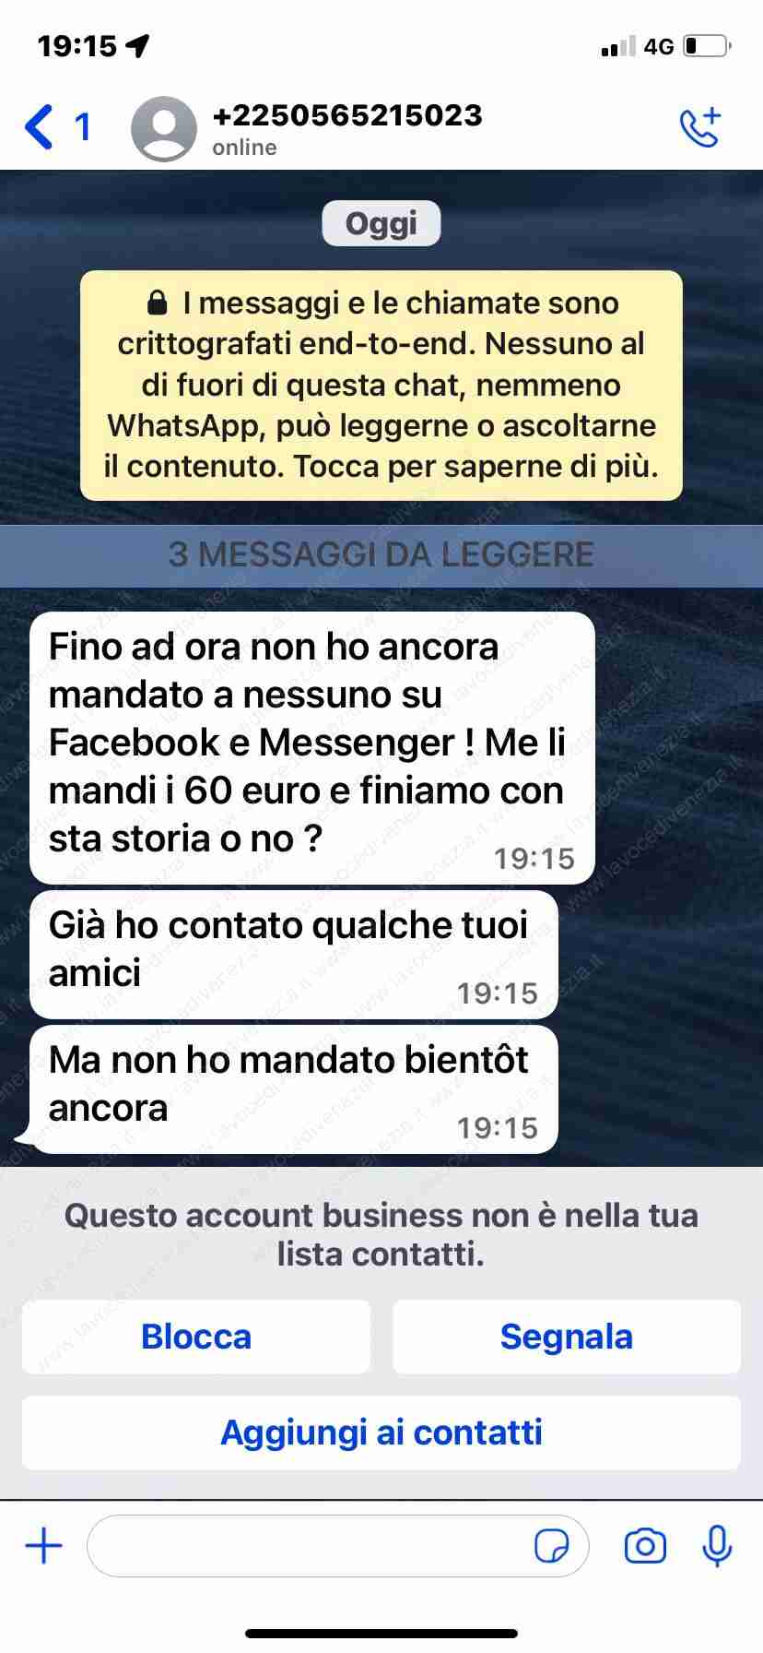
Task: Select the message about 60 euro
Action: [x=312, y=748]
